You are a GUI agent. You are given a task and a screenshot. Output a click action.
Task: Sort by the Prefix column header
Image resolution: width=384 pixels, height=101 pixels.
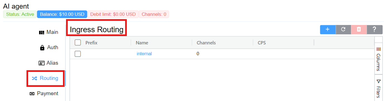click(91, 43)
